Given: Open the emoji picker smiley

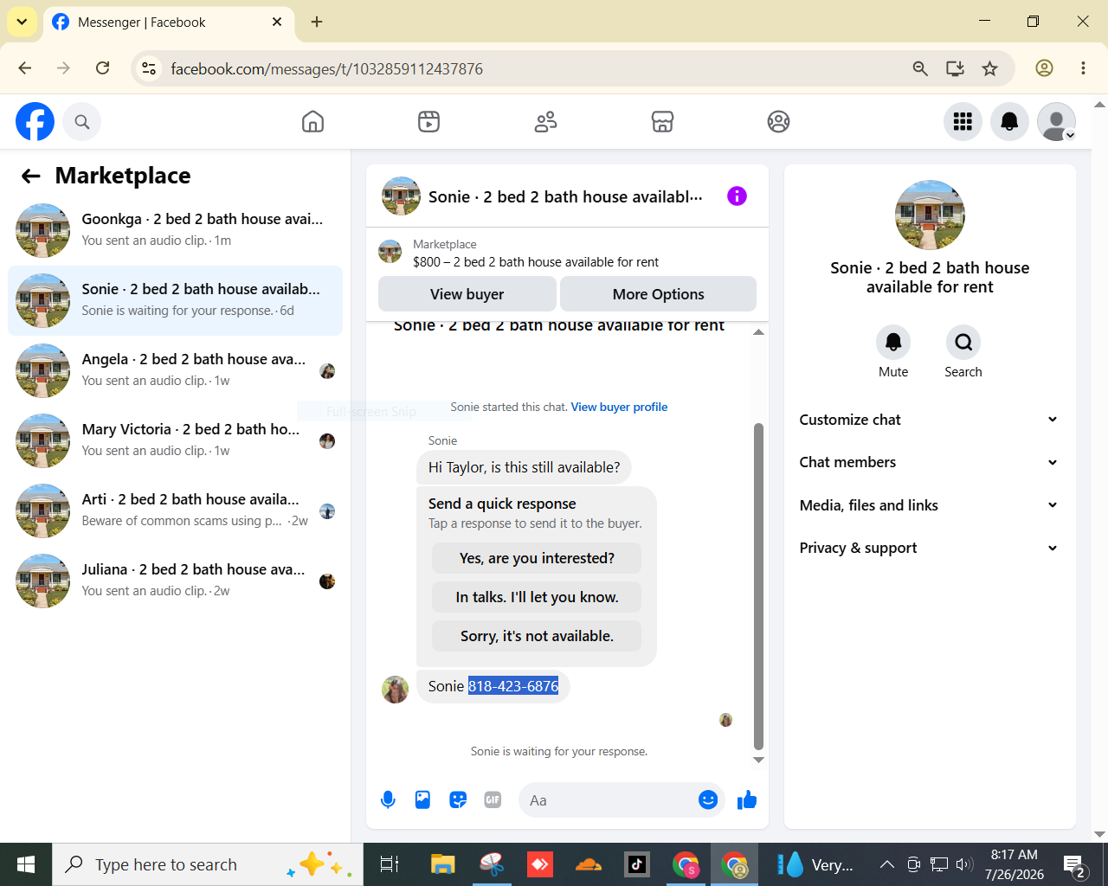Looking at the screenshot, I should pos(708,800).
